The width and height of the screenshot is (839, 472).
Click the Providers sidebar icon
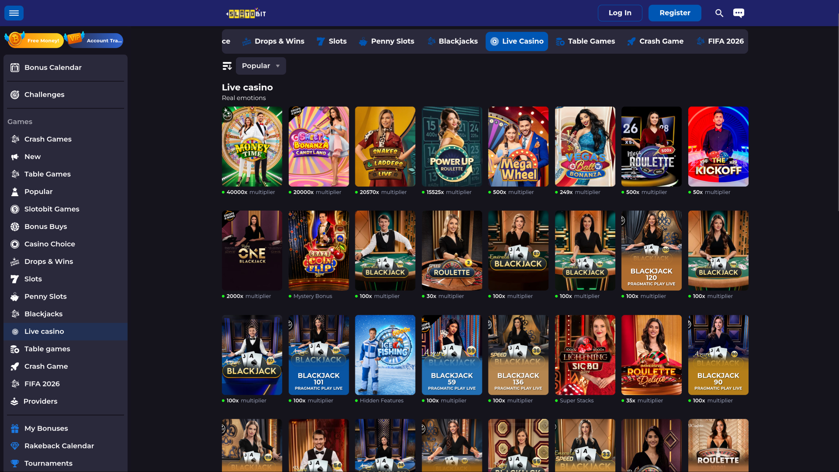click(x=14, y=401)
